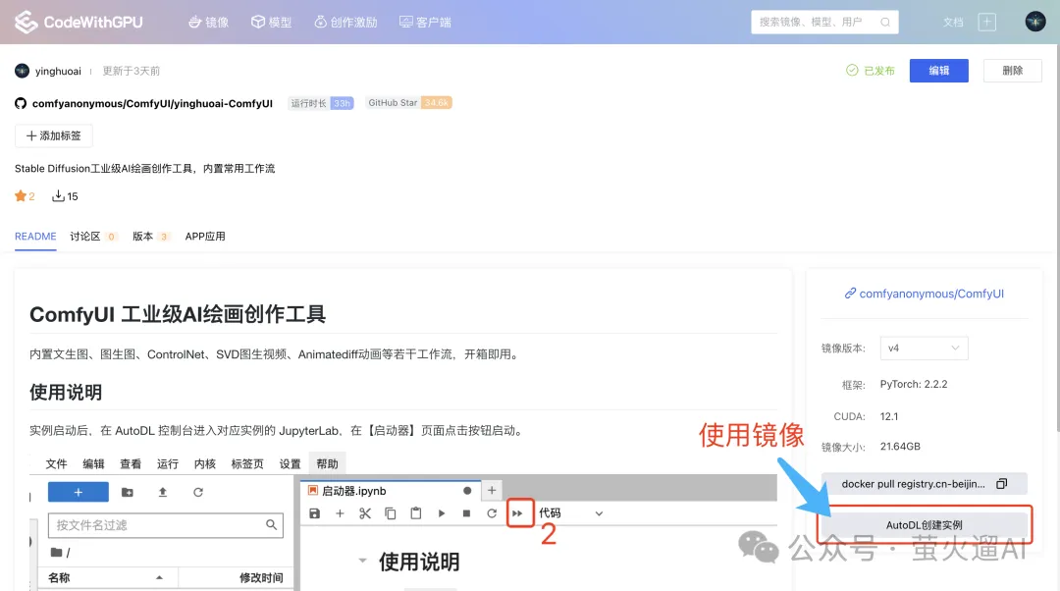
Task: Click the root folder breadcrumb icon
Action: pyautogui.click(x=57, y=553)
